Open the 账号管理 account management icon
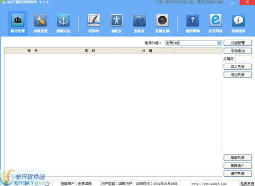 [18, 23]
